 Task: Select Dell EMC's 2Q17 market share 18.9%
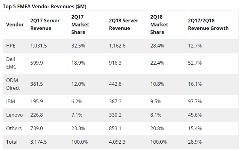[78, 63]
